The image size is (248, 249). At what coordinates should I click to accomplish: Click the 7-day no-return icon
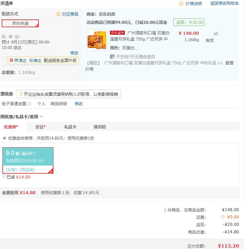click(112, 57)
